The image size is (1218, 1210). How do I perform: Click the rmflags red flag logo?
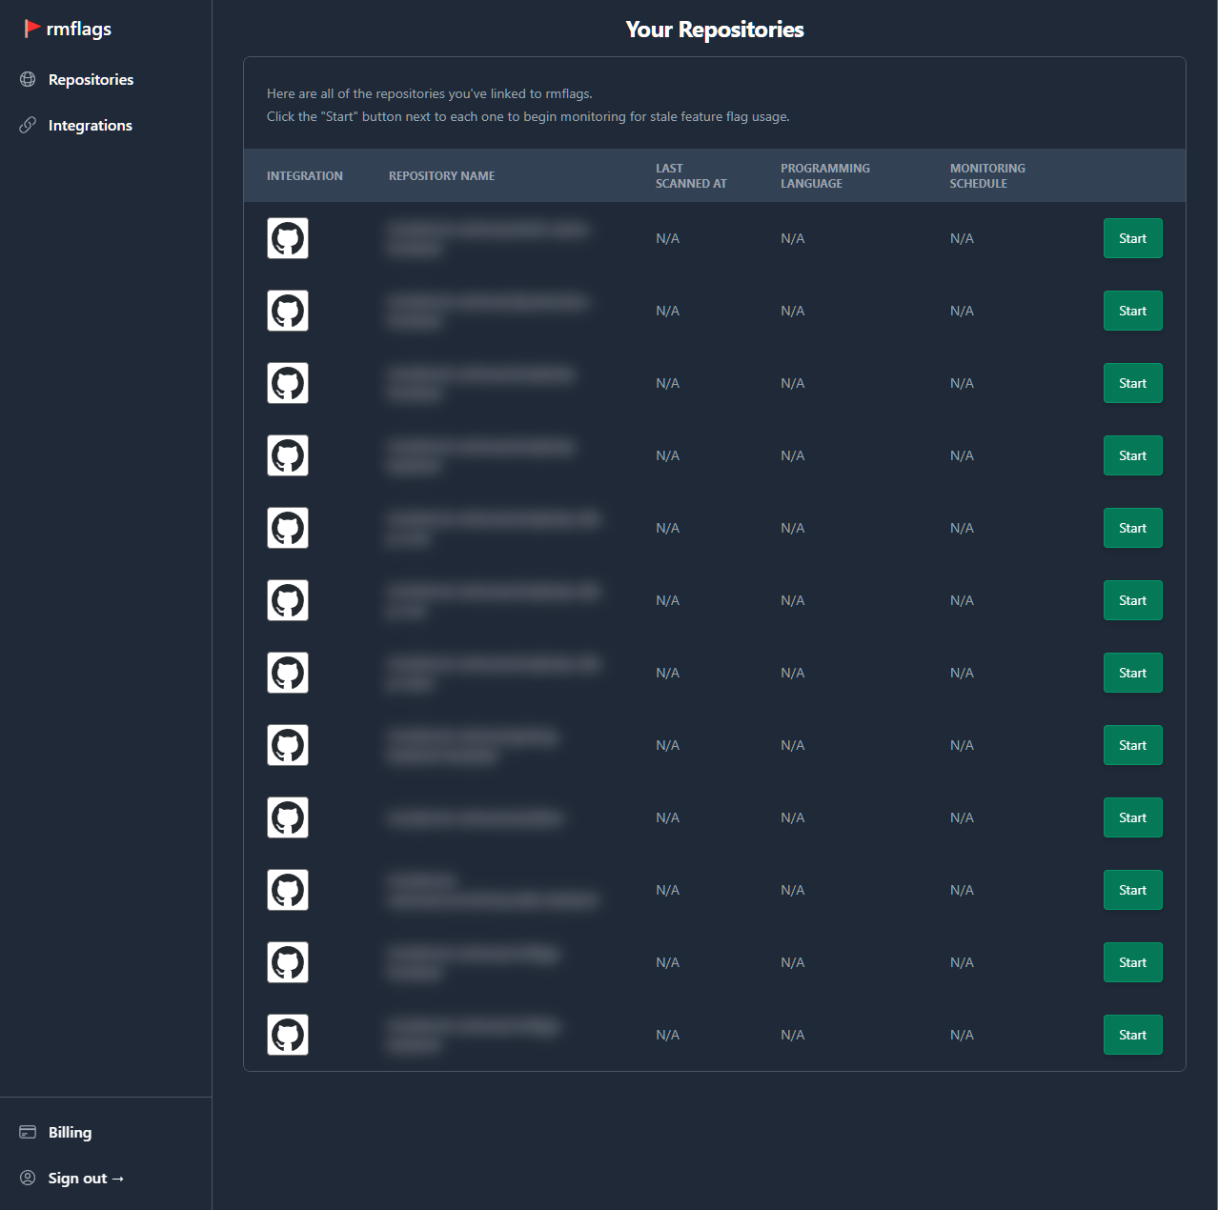coord(31,29)
